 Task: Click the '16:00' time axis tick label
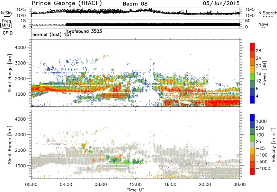click(170, 185)
